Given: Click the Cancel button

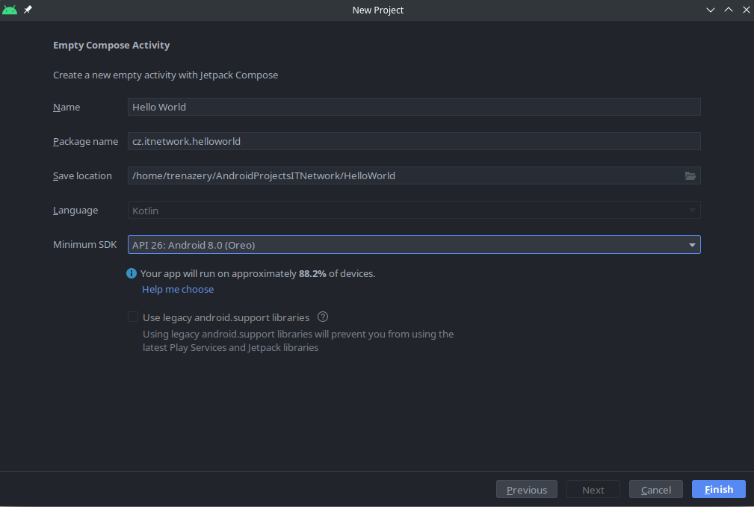Looking at the screenshot, I should 655,489.
